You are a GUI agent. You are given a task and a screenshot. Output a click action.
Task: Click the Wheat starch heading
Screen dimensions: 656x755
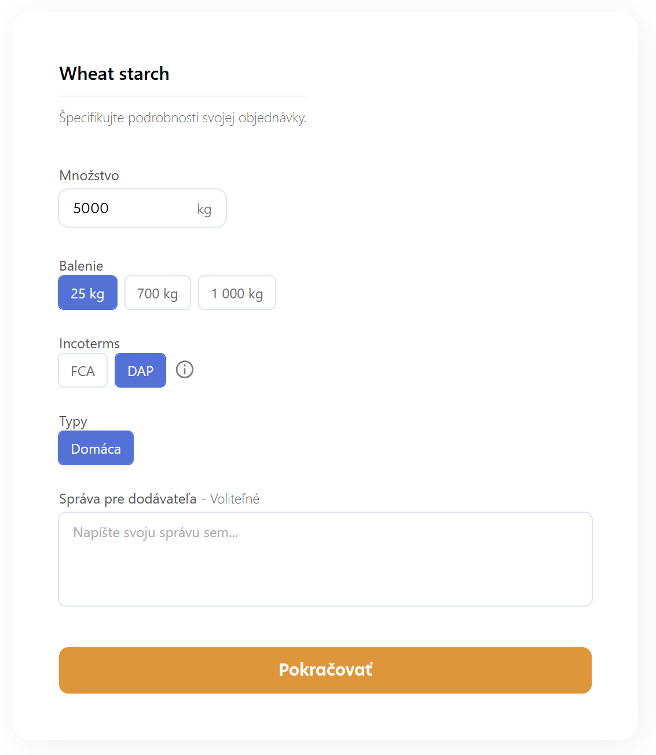(114, 74)
